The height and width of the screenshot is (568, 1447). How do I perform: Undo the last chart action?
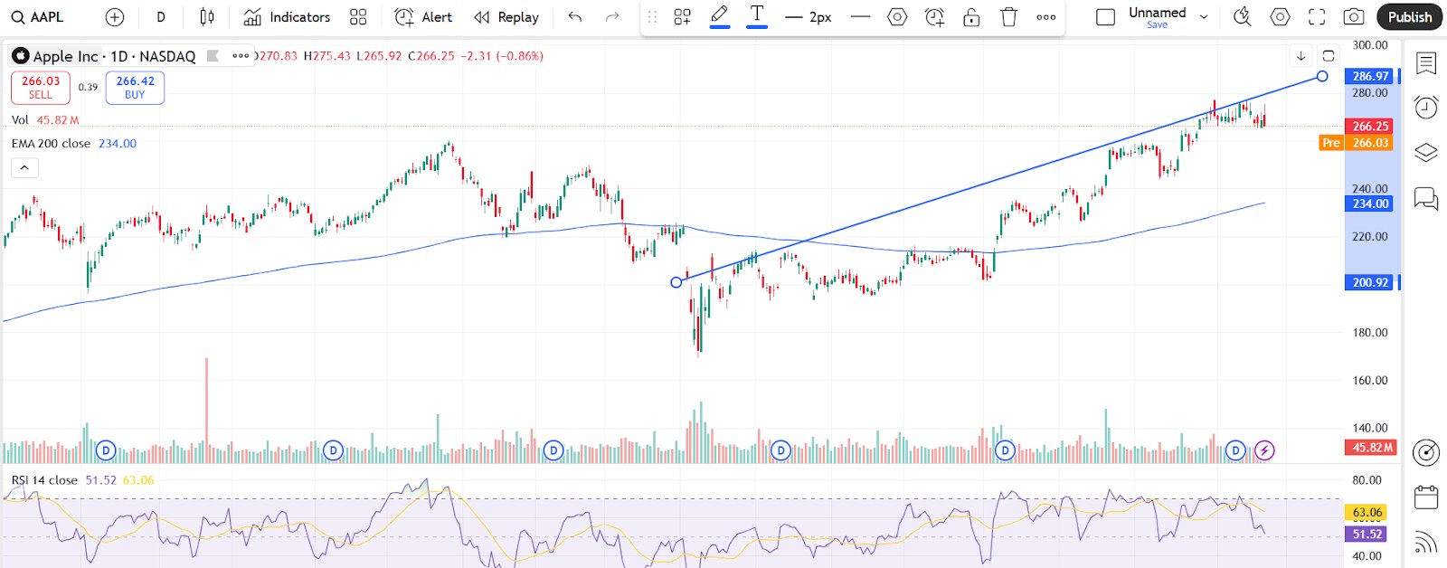point(575,17)
